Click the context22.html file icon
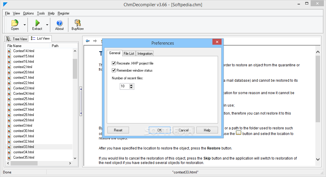Viewport: 326px width, 177px height. tap(9, 83)
